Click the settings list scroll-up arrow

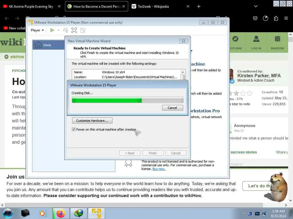(x=183, y=72)
